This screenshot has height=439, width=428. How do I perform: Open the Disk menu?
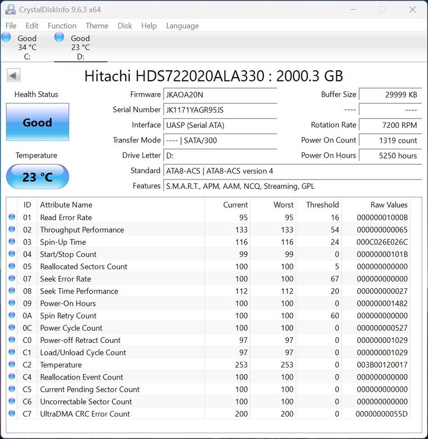tap(125, 26)
